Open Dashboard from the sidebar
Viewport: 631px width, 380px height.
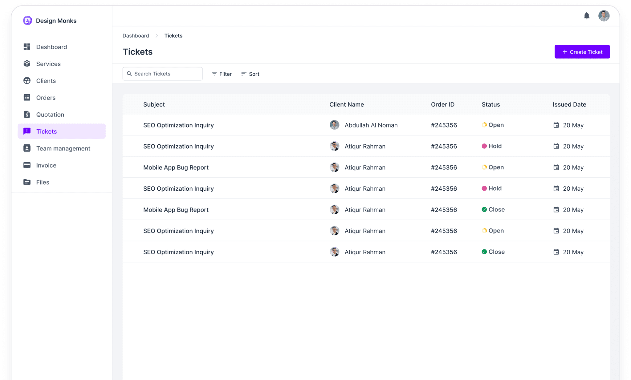[62, 47]
